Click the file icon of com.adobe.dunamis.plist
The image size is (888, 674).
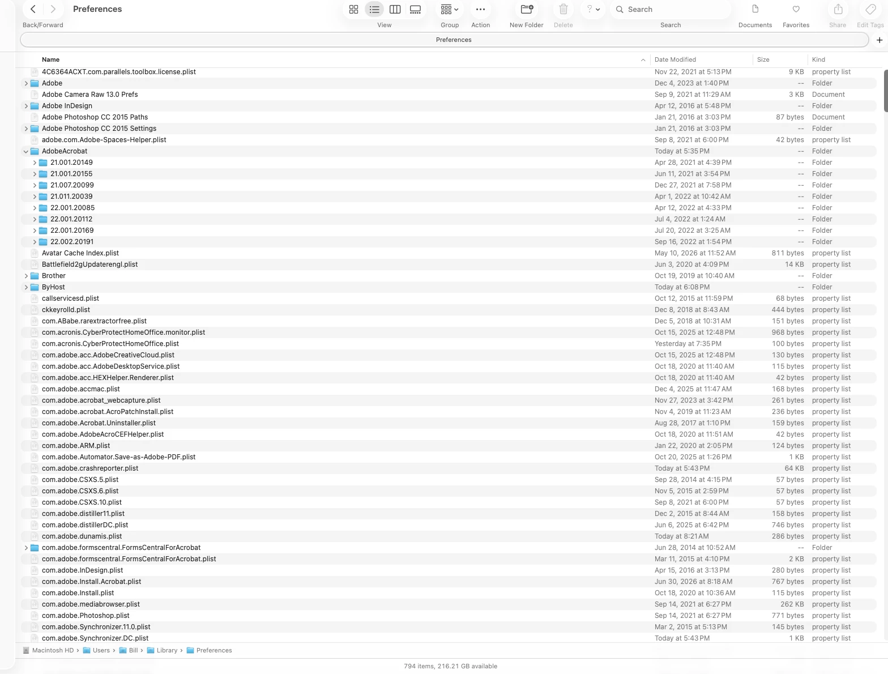pyautogui.click(x=35, y=536)
